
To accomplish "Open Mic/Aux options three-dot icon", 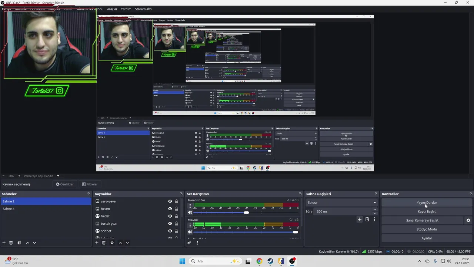I will tap(190, 225).
